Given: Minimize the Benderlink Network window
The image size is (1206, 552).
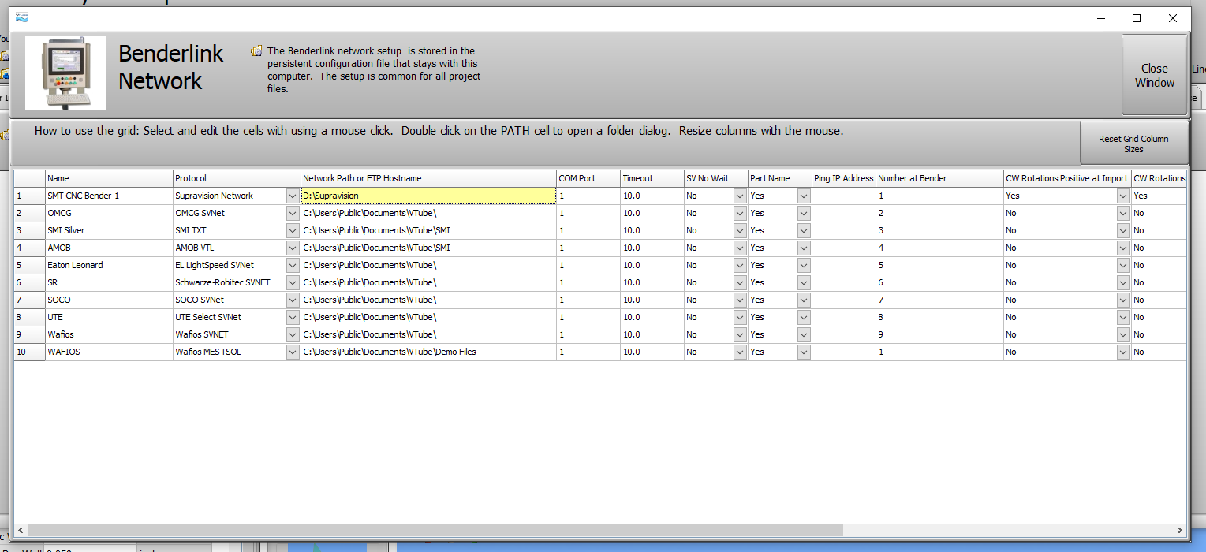Looking at the screenshot, I should [1100, 18].
